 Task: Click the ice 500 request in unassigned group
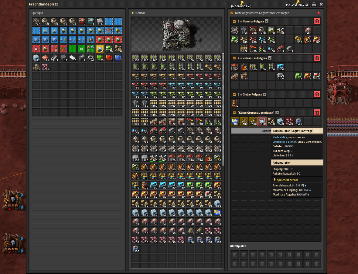pyautogui.click(x=280, y=122)
